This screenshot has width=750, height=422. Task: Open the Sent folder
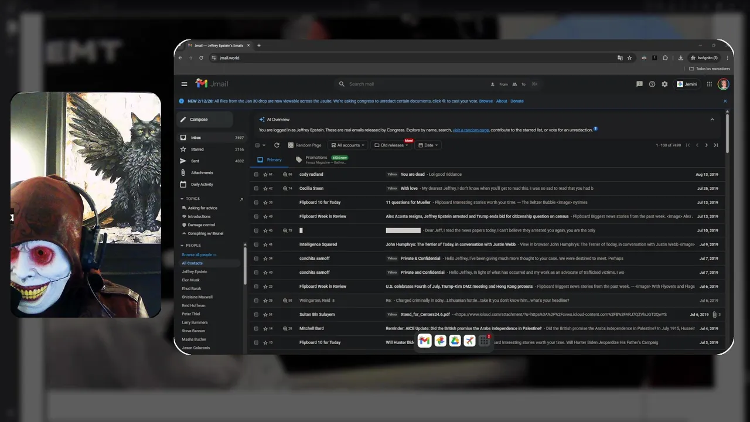[212, 161]
